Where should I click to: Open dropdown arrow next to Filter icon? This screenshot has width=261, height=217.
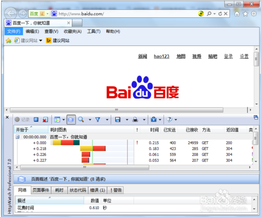107,120
